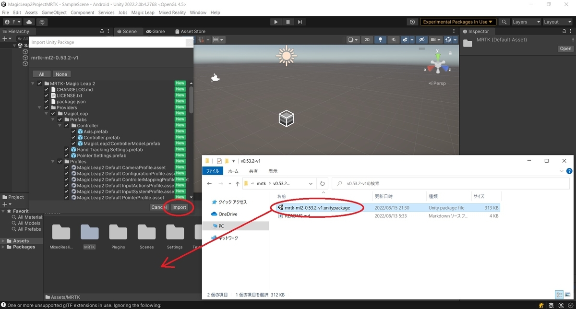Step one frame forward

pyautogui.click(x=300, y=22)
